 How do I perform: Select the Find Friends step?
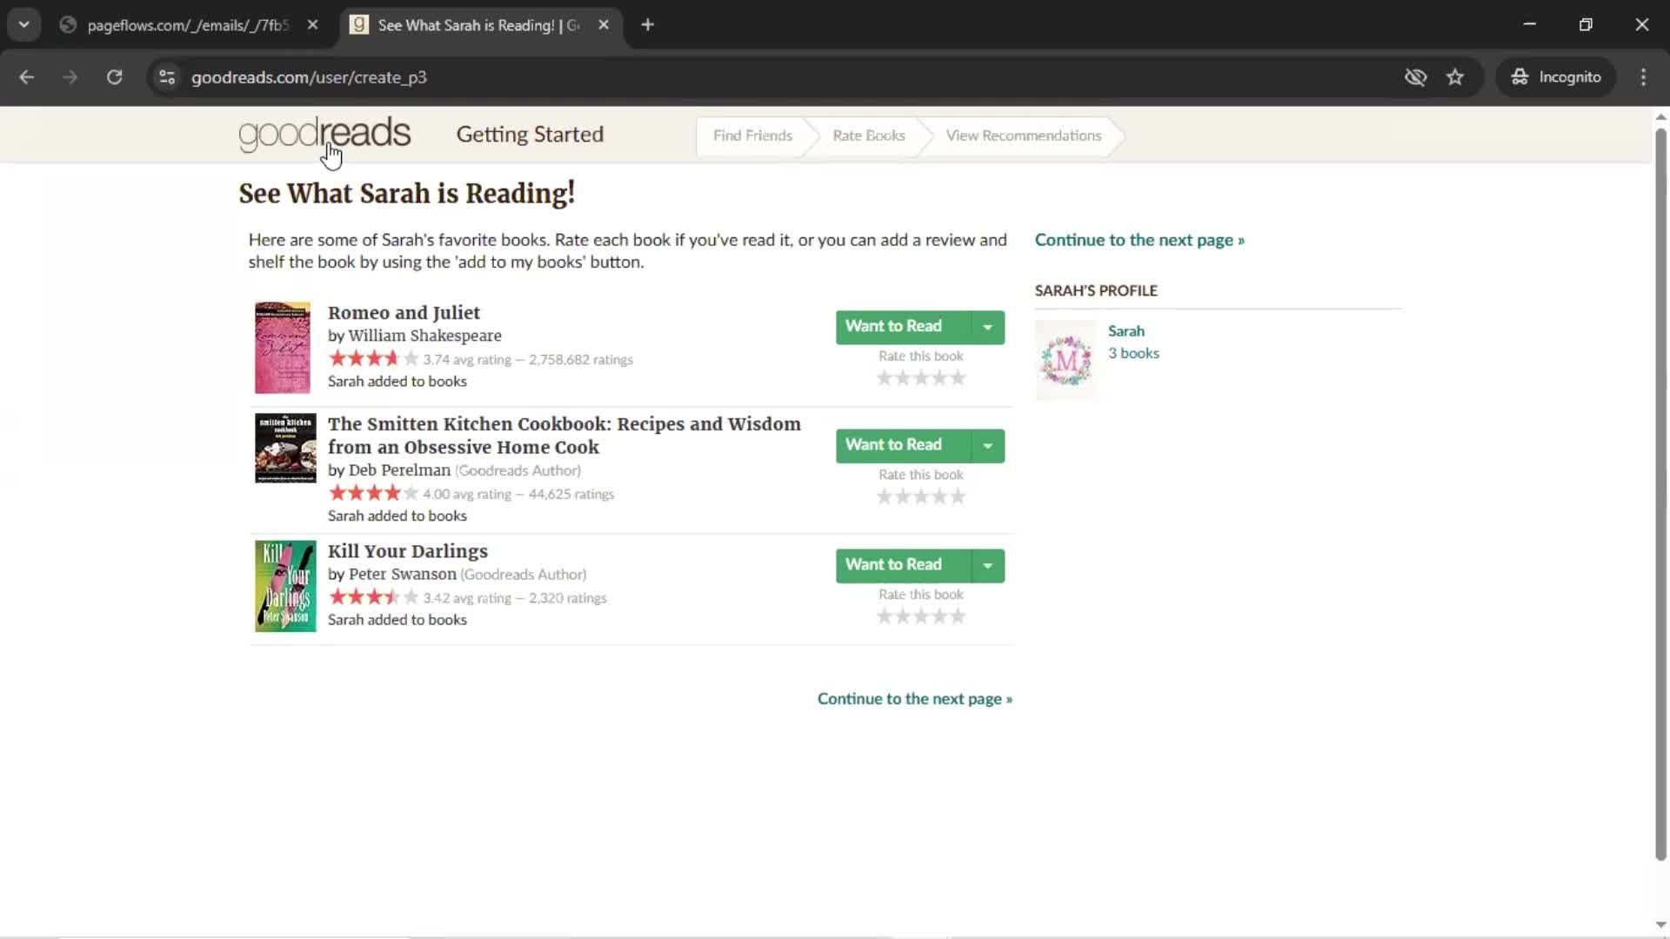point(752,136)
